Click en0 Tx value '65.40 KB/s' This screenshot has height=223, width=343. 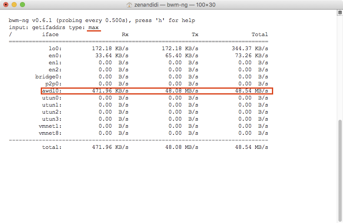click(182, 56)
